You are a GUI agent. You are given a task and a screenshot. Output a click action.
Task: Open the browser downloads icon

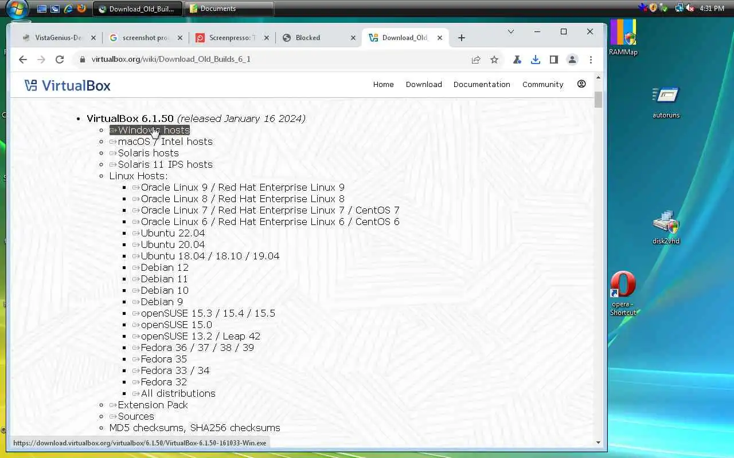[x=536, y=60]
